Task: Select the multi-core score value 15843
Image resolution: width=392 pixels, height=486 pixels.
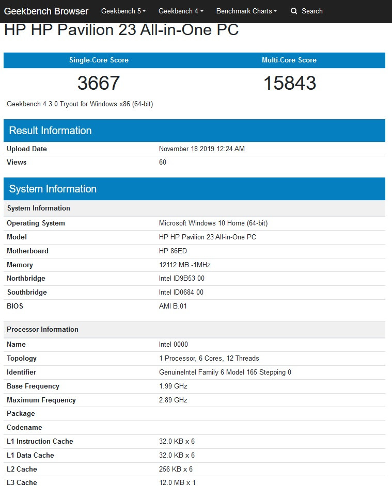Action: coord(289,83)
